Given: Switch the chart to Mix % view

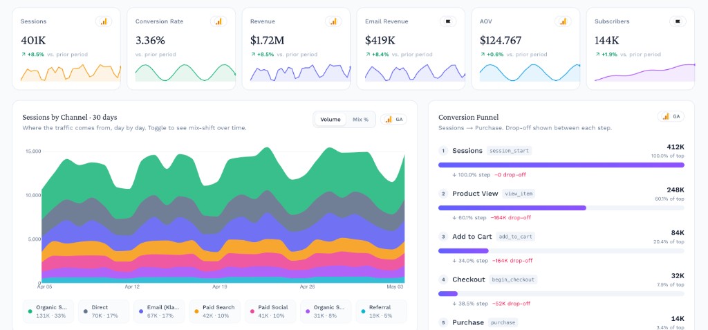Looking at the screenshot, I should (360, 120).
